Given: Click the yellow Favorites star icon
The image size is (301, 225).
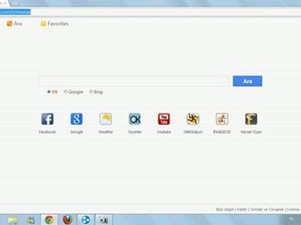Looking at the screenshot, I should click(x=43, y=23).
